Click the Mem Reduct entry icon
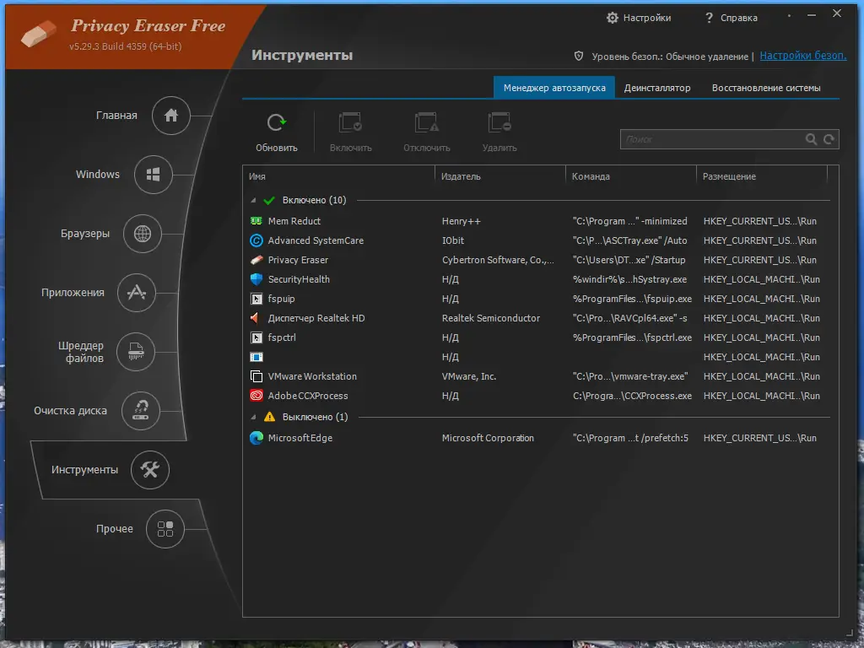The height and width of the screenshot is (648, 864). [x=256, y=221]
